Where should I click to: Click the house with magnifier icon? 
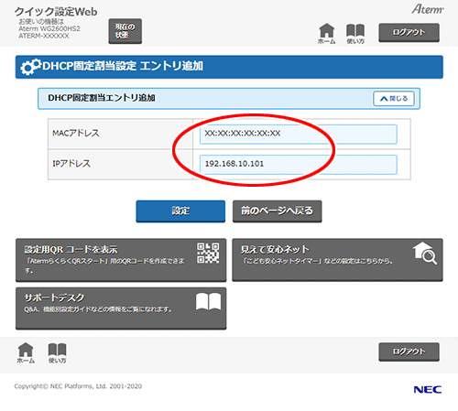point(425,253)
